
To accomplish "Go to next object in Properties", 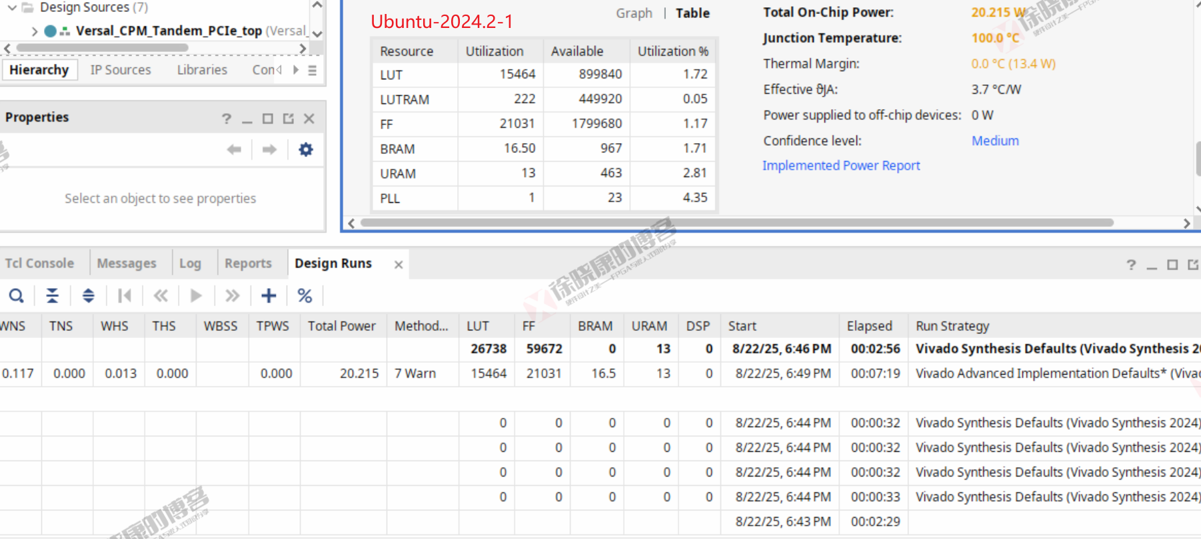I will click(269, 150).
